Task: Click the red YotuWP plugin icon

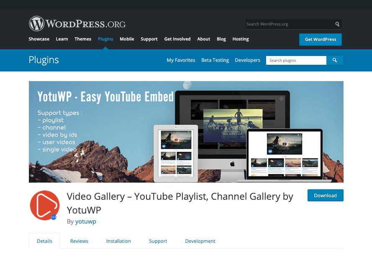Action: click(45, 205)
